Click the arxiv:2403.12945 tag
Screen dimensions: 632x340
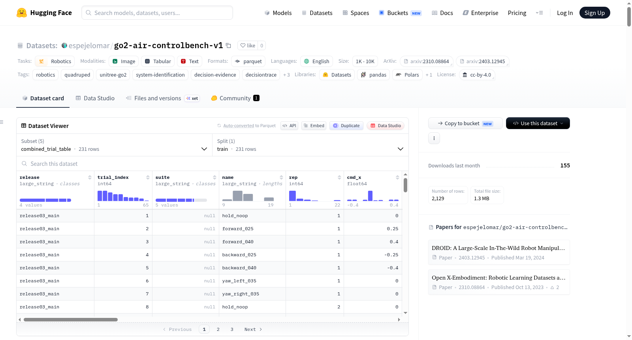tap(482, 61)
